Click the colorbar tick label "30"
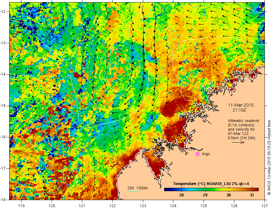 click(229, 195)
